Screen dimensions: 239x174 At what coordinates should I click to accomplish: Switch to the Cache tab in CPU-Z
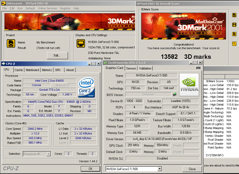click(x=19, y=70)
